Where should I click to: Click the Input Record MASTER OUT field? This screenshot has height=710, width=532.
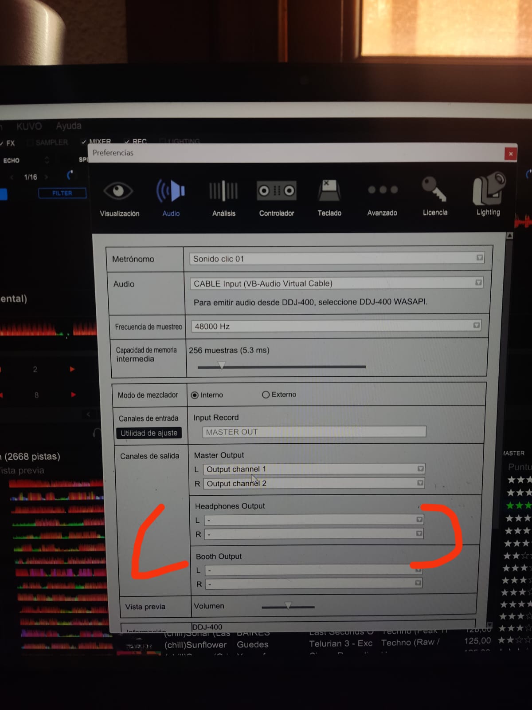(314, 432)
